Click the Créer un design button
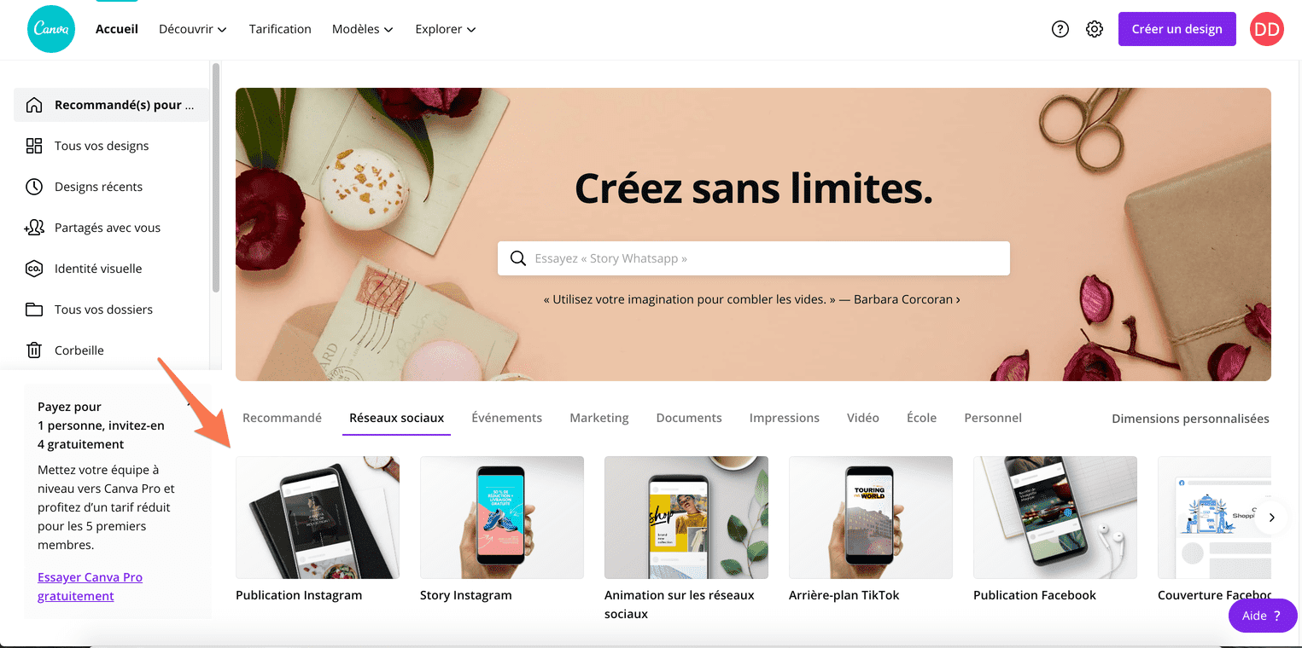 tap(1177, 29)
